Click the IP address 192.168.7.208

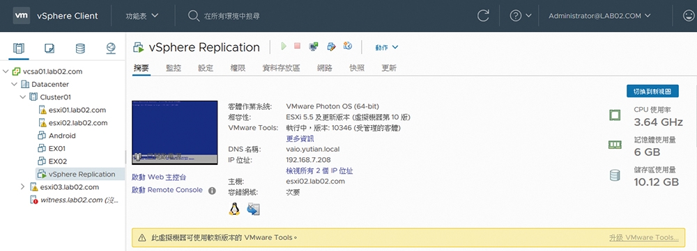pyautogui.click(x=308, y=160)
